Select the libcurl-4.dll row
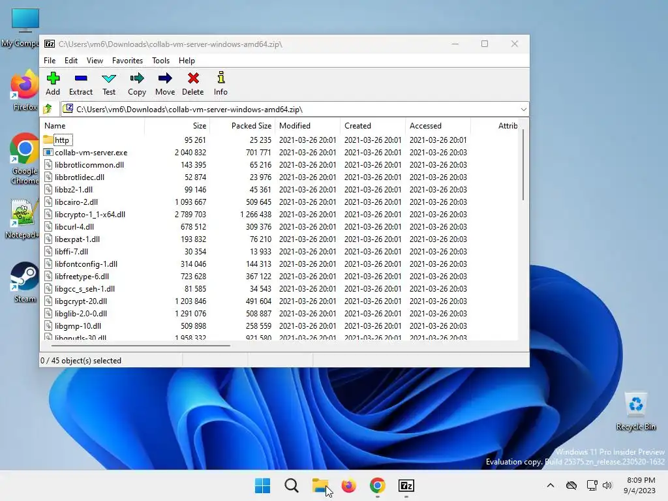The height and width of the screenshot is (501, 668). [x=279, y=226]
